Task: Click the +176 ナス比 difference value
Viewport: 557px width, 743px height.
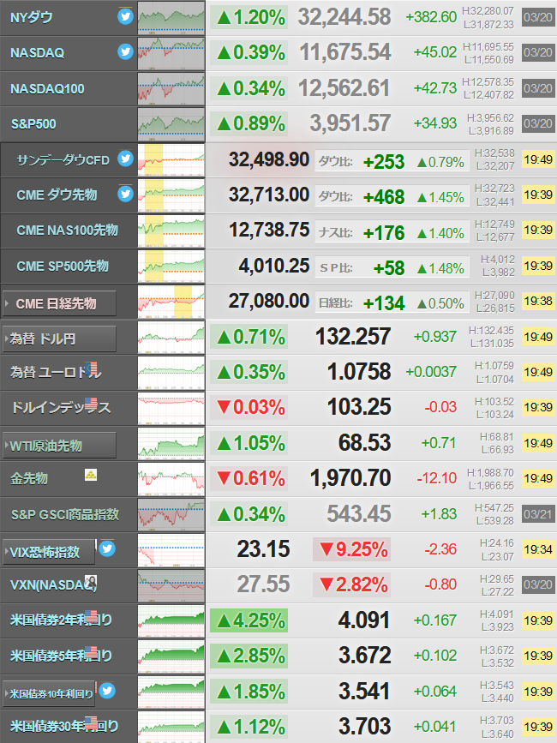Action: [x=384, y=233]
